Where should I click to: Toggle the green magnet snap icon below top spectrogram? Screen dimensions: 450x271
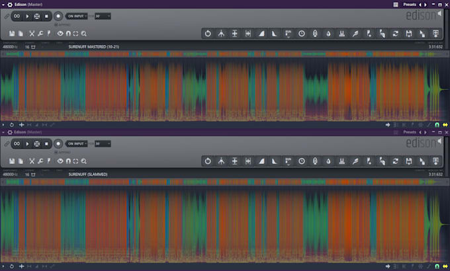click(x=437, y=125)
